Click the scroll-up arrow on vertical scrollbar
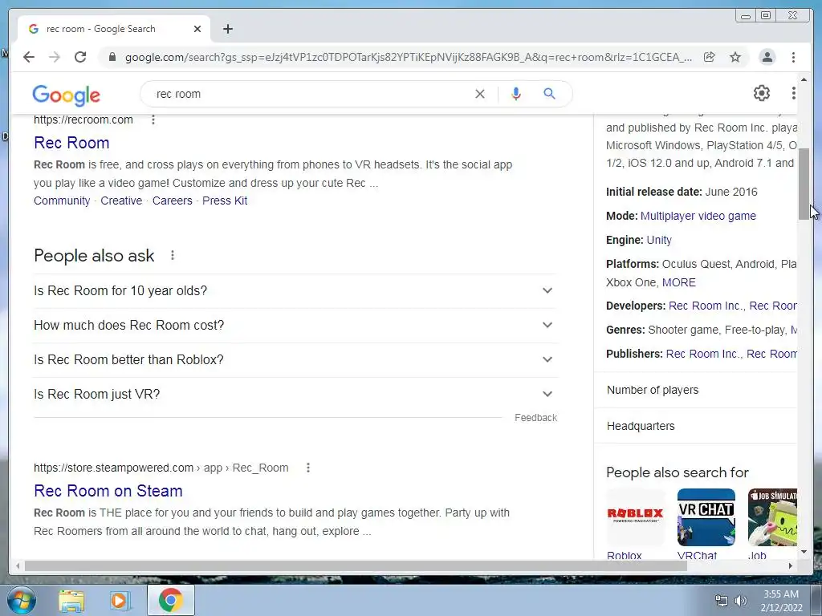The image size is (822, 616). point(804,79)
